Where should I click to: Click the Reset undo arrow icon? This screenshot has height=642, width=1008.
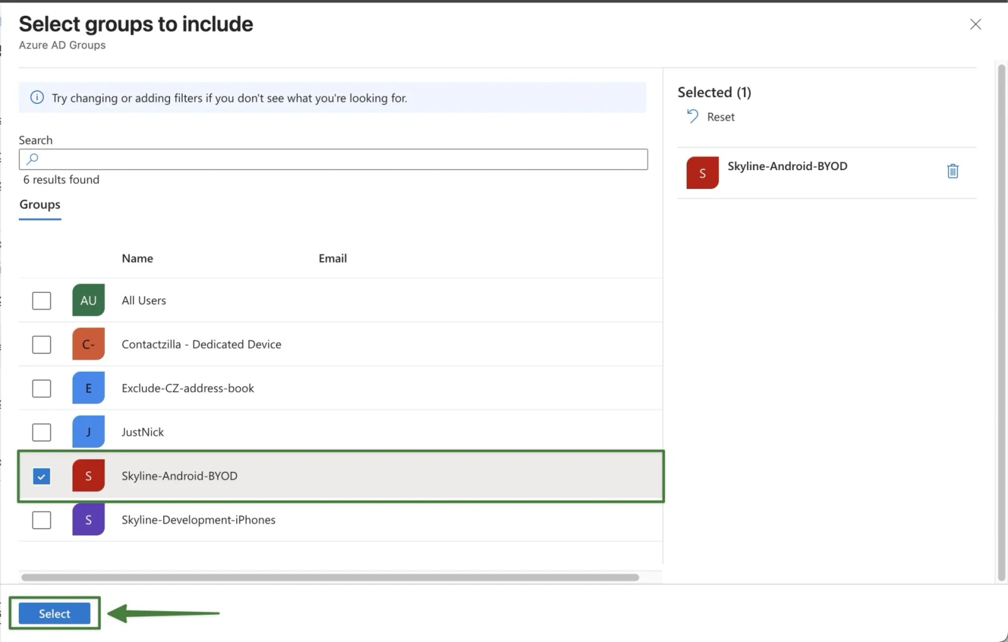tap(692, 117)
